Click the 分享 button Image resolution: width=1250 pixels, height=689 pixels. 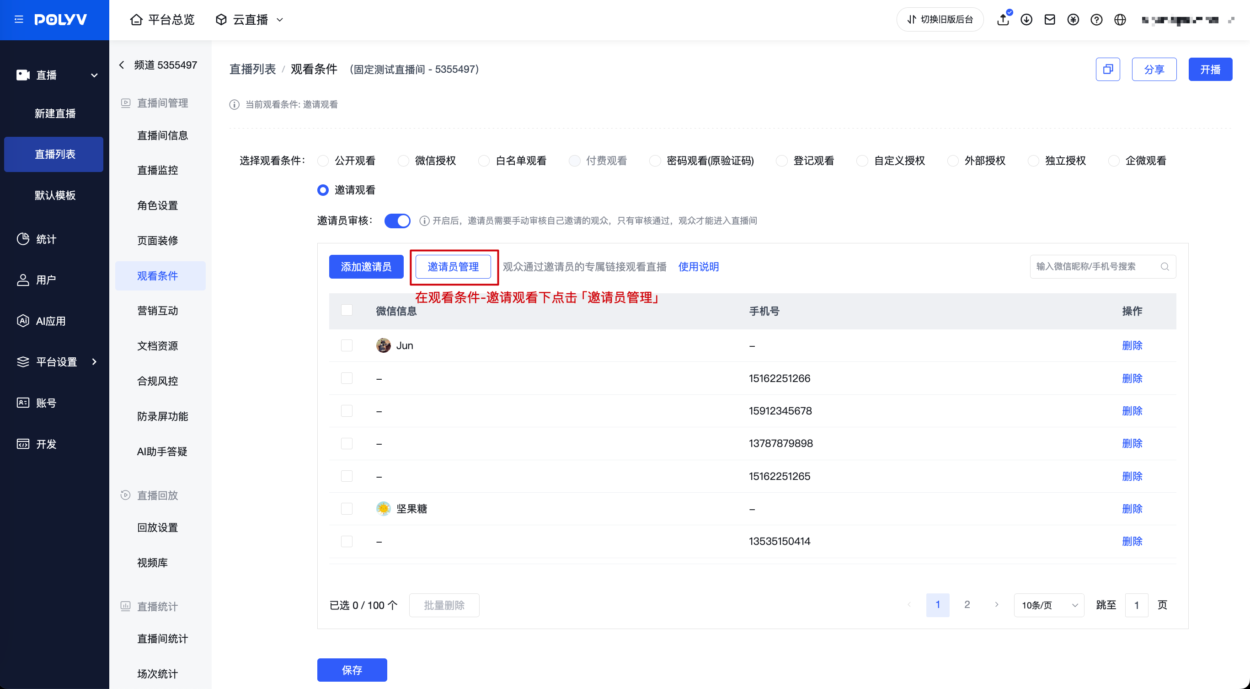(x=1154, y=70)
